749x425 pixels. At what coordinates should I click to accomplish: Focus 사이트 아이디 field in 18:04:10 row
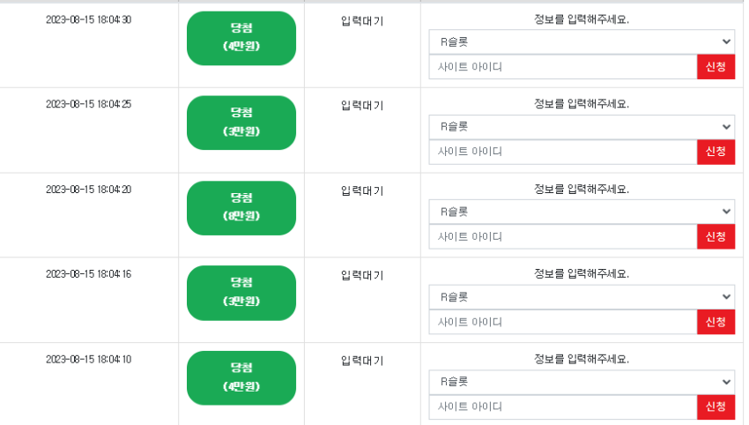[x=563, y=406]
